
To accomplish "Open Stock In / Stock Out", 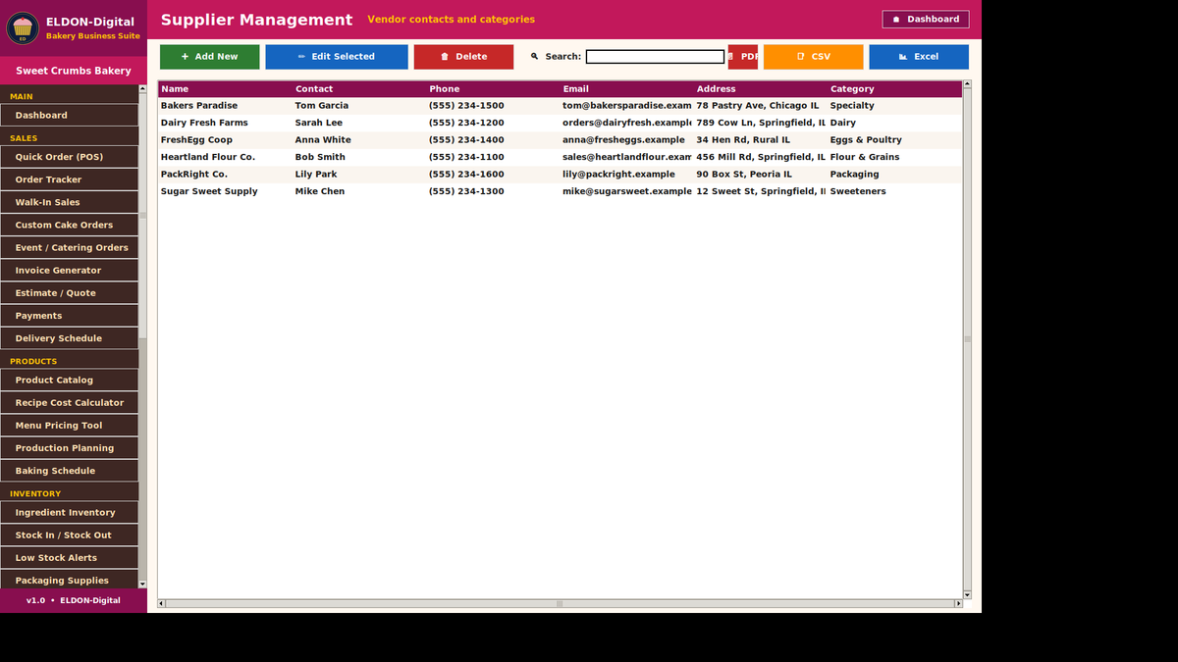I will click(x=69, y=535).
